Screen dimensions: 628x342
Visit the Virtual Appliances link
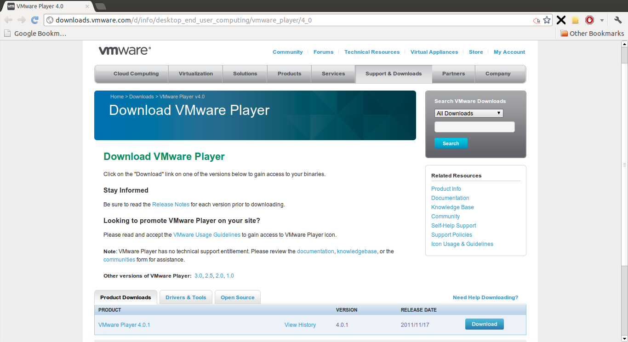[x=434, y=52]
